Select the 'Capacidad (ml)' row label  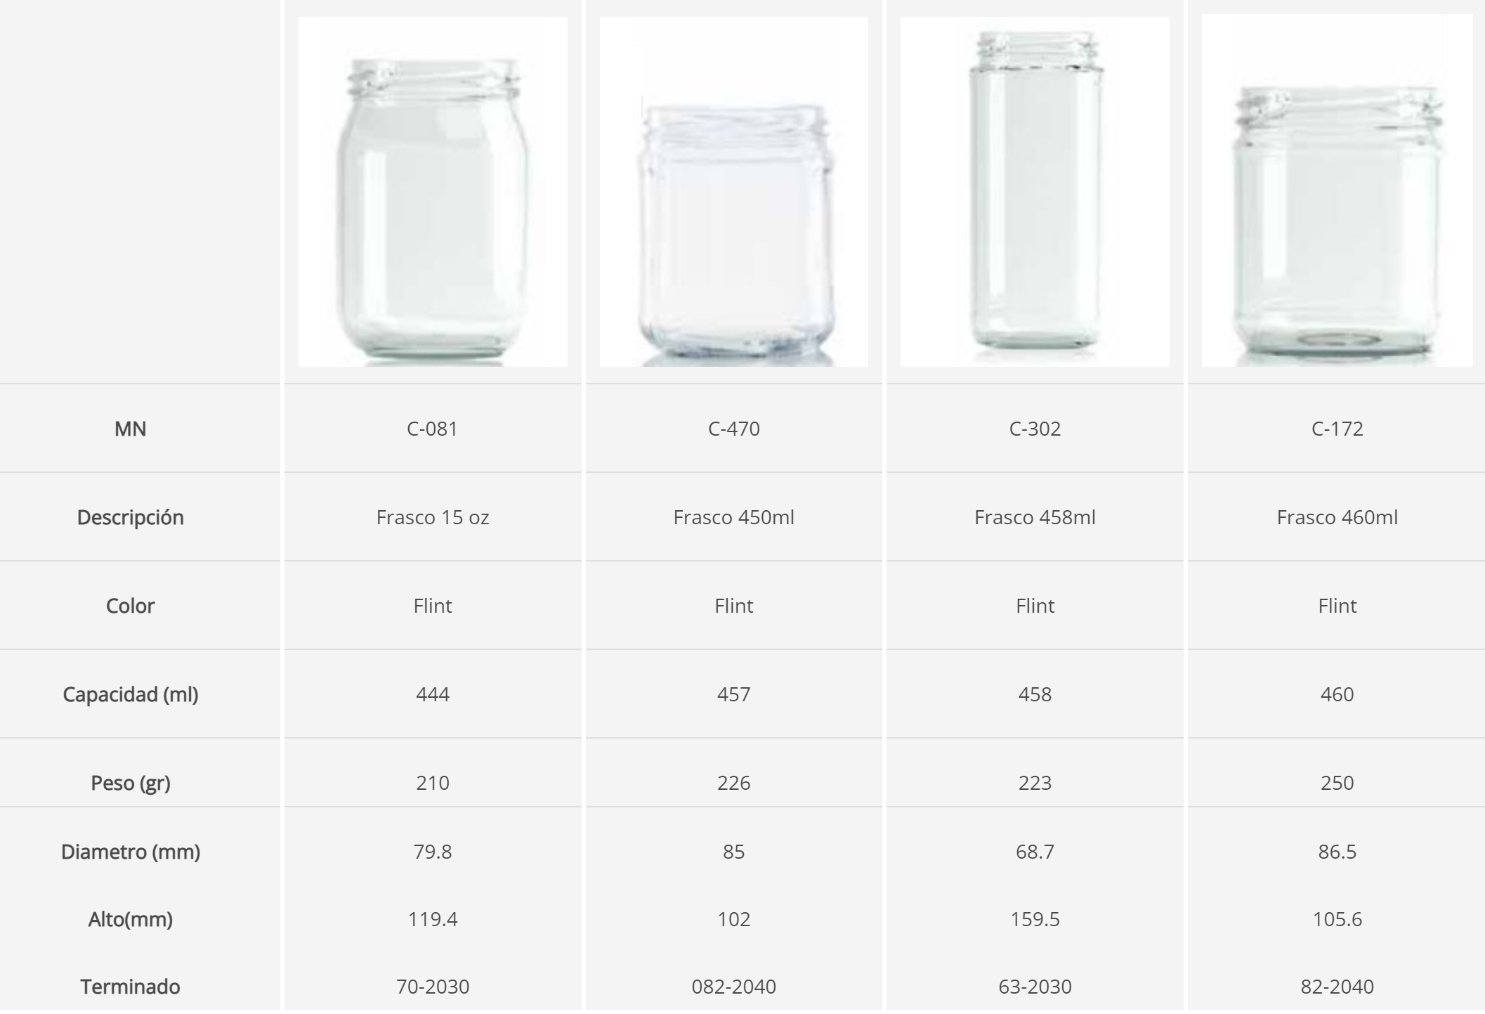[x=131, y=694]
